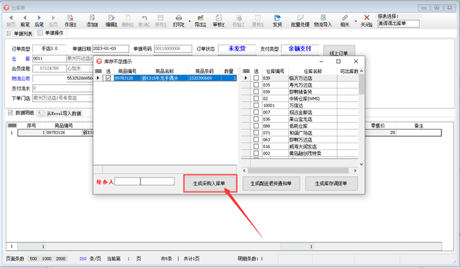
Task: Check warehouse 02 中转仓库(WMS)
Action: 256,99
